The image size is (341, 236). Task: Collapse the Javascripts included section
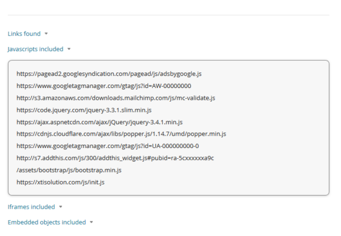point(35,49)
